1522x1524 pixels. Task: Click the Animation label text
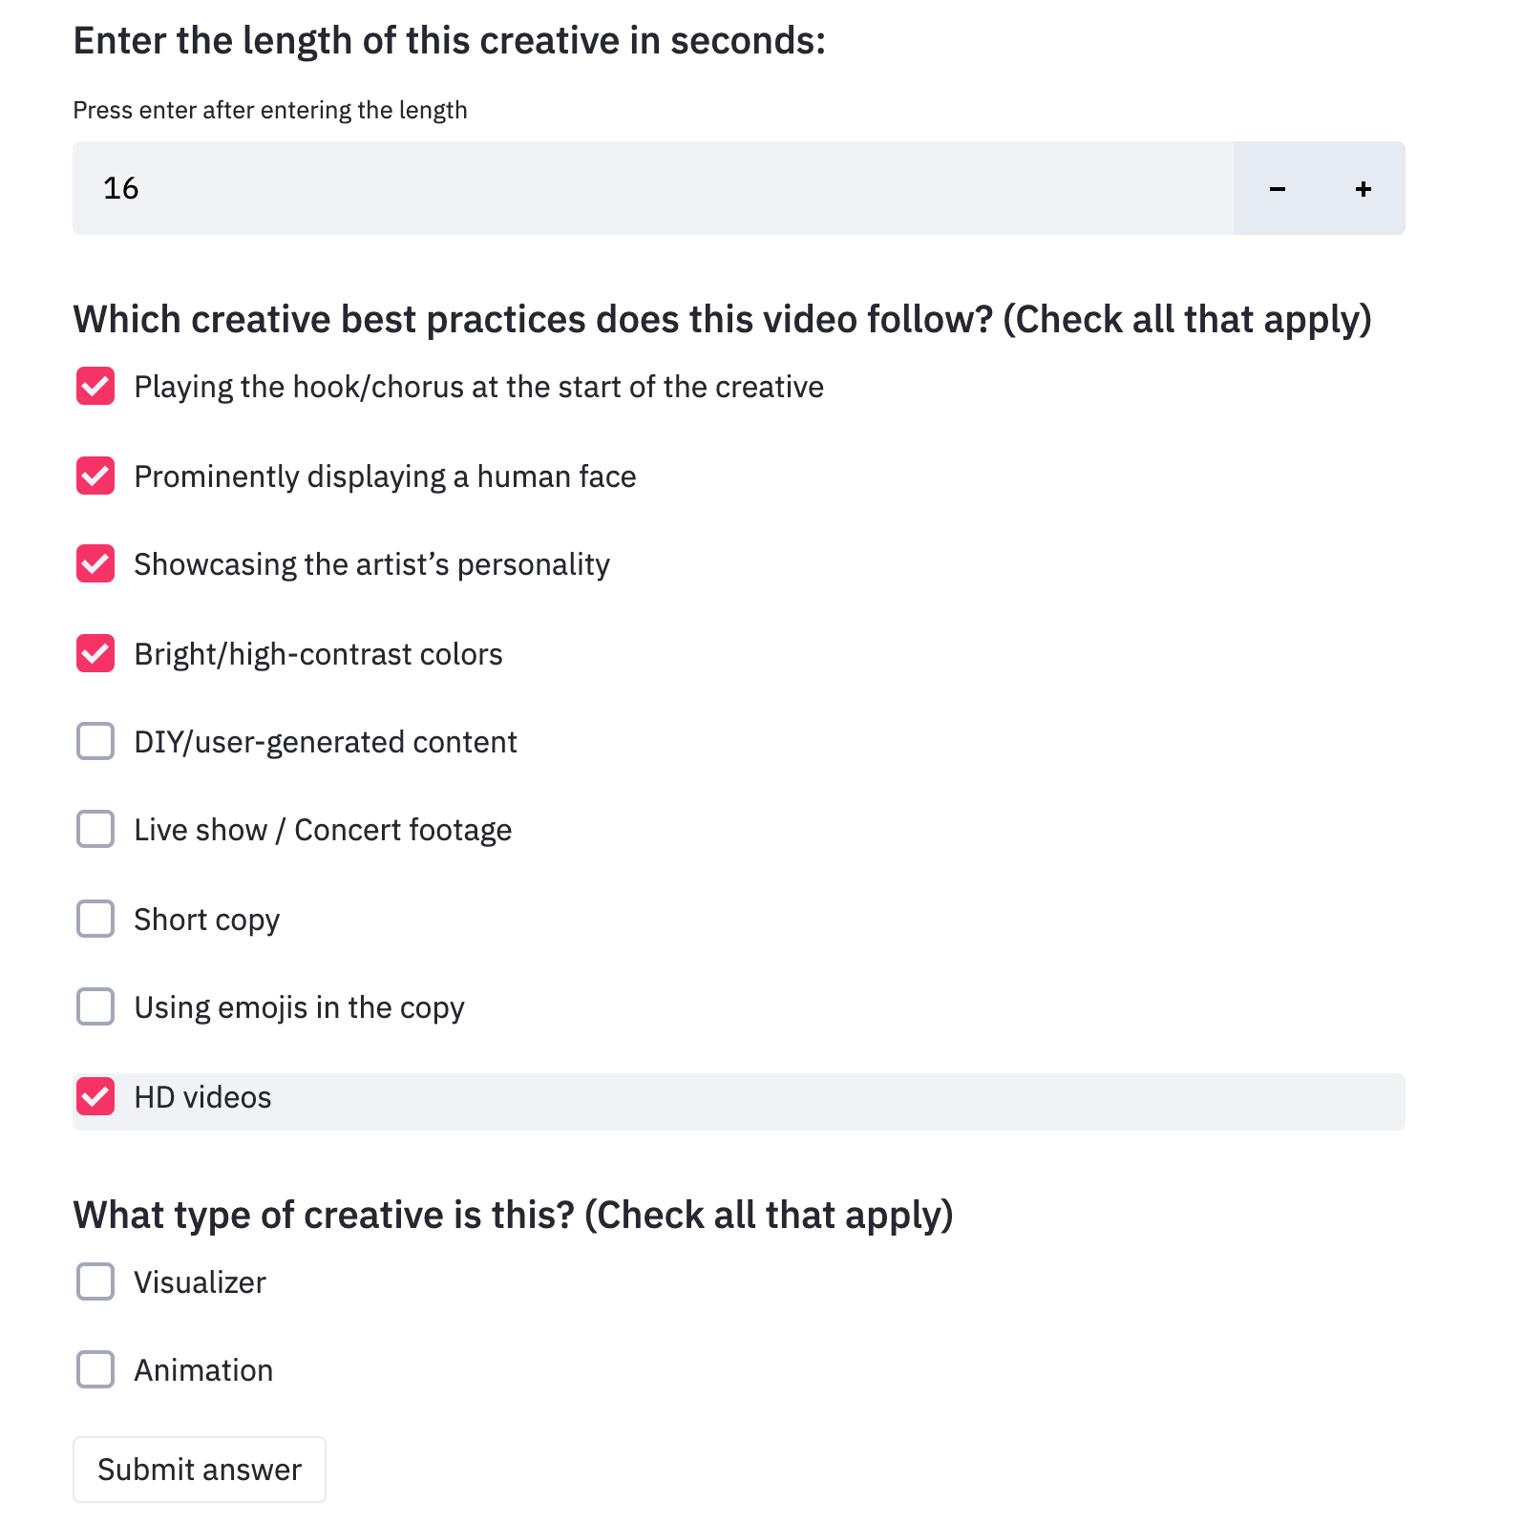pos(203,1370)
